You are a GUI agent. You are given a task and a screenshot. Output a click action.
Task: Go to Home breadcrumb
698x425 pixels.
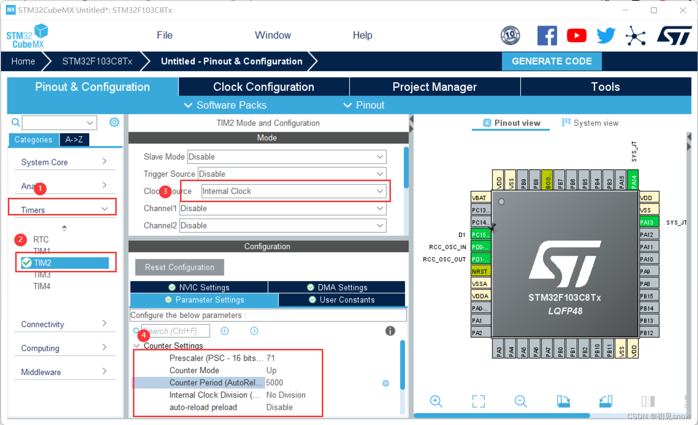pos(23,61)
